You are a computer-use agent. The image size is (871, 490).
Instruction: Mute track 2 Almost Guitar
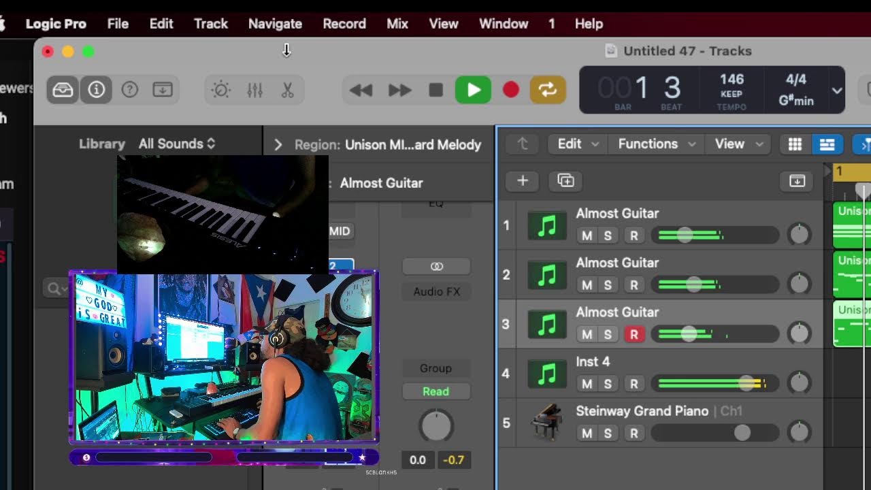(x=587, y=285)
